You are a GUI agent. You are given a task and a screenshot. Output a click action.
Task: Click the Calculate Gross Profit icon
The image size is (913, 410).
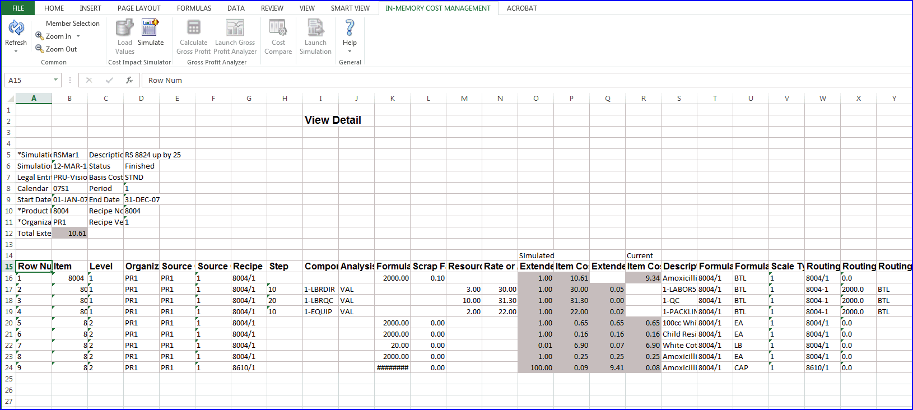point(193,28)
